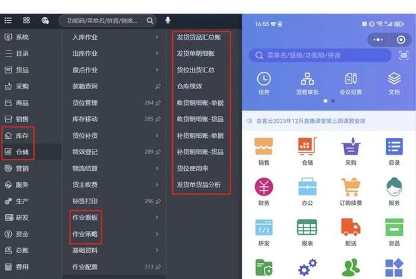Expand the 物流结算 submenu arrow
The width and height of the screenshot is (416, 279).
pyautogui.click(x=157, y=169)
